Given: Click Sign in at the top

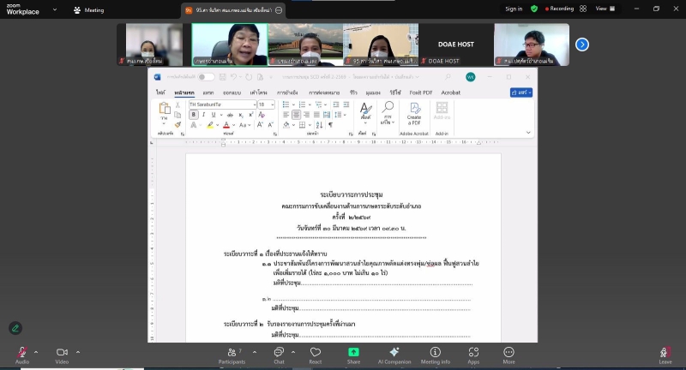Looking at the screenshot, I should point(514,9).
